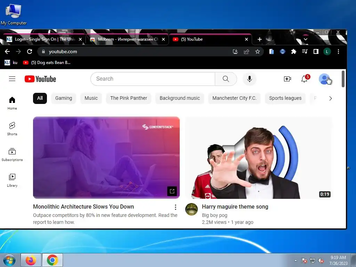Select the Manchester City F.C. chip
This screenshot has height=267, width=356.
coord(234,98)
